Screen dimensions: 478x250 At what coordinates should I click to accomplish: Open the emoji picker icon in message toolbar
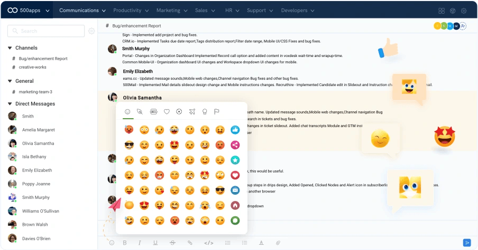(112, 243)
